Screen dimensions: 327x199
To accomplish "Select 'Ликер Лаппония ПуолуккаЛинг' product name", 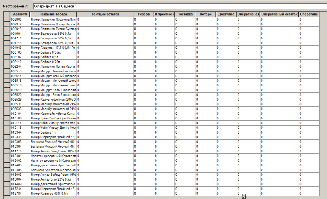I will [x=53, y=20].
